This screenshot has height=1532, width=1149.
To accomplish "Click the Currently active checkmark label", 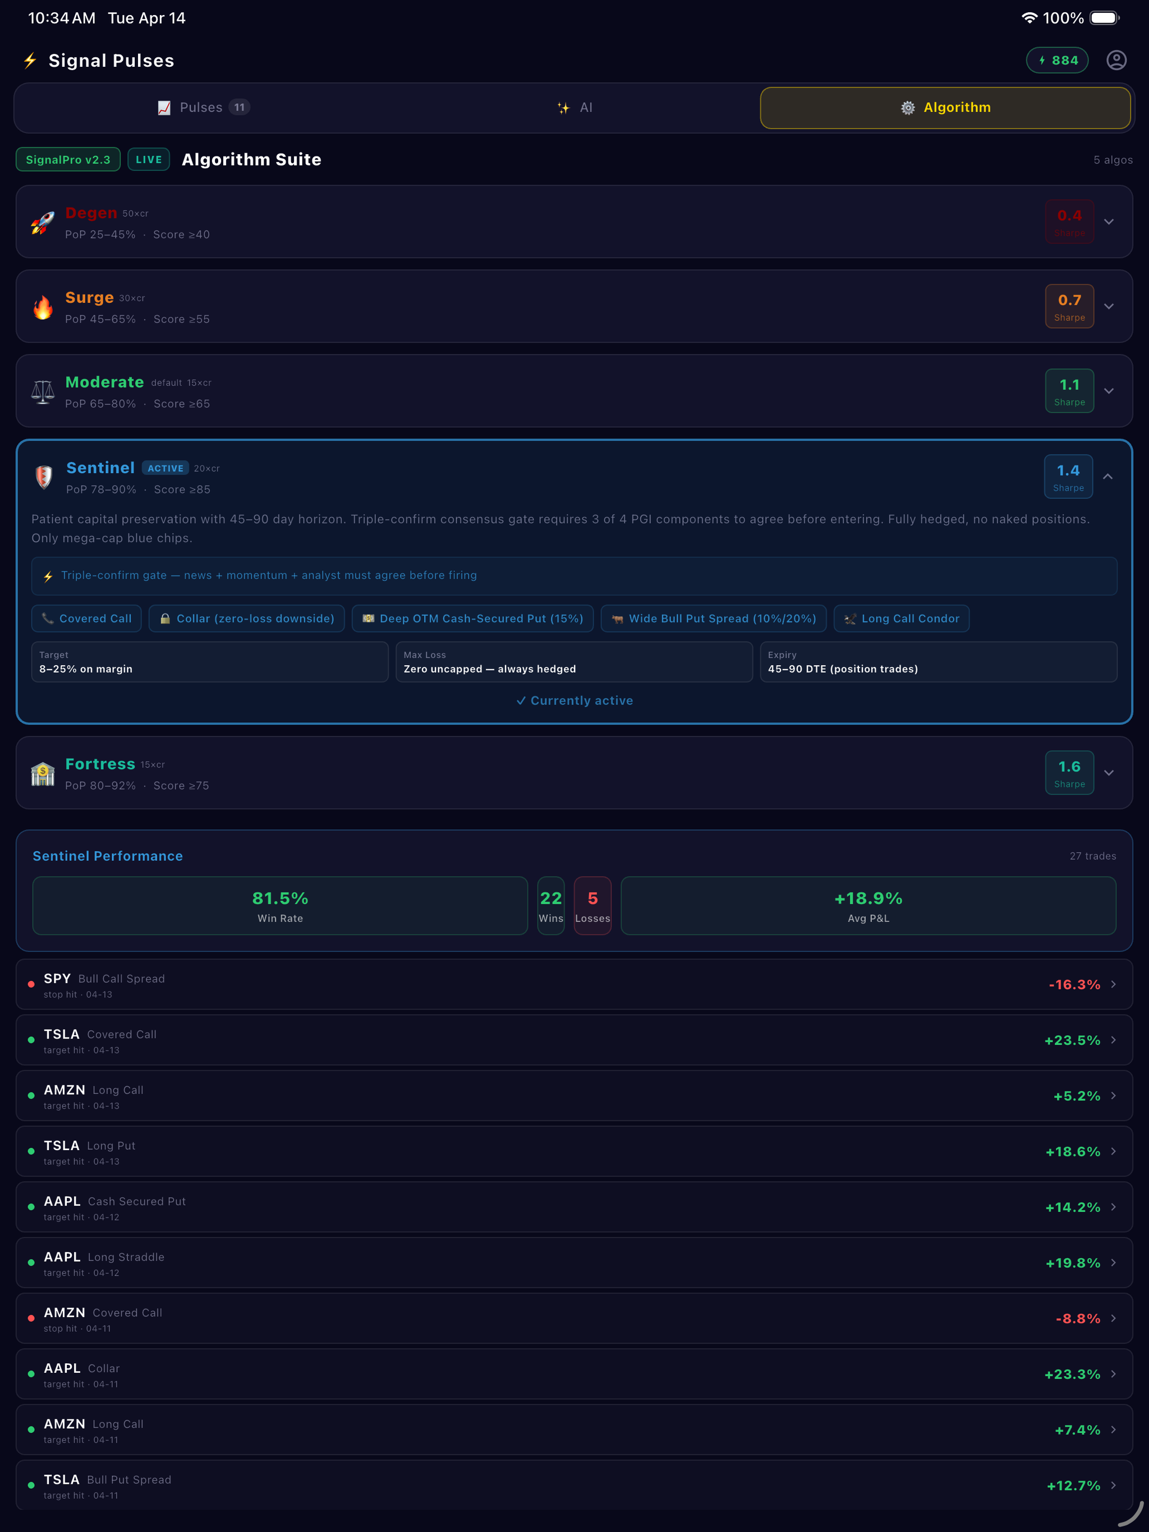I will click(x=574, y=700).
